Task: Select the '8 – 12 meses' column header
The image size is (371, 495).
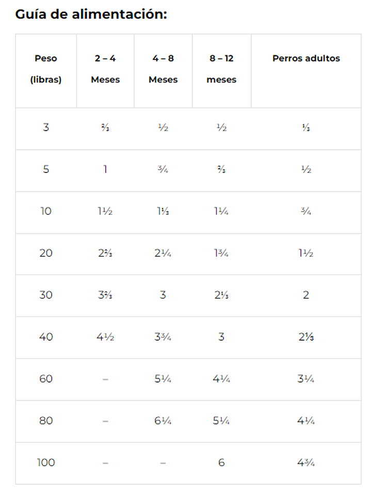Action: click(x=221, y=69)
